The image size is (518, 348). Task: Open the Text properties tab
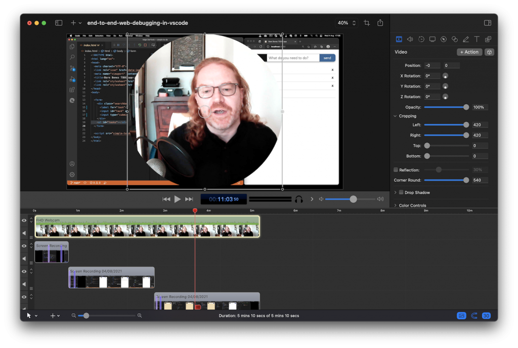[x=477, y=39]
